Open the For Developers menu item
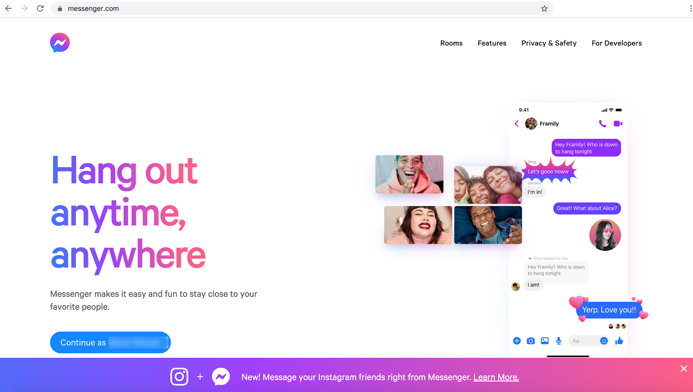Viewport: 693px width, 392px height. [617, 43]
